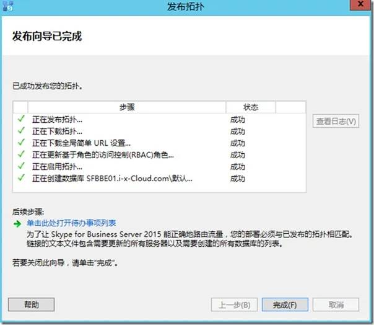Viewport: 374px width, 325px height.
Task: Click the Skype for Business Server 2015 description line
Action: coord(190,234)
